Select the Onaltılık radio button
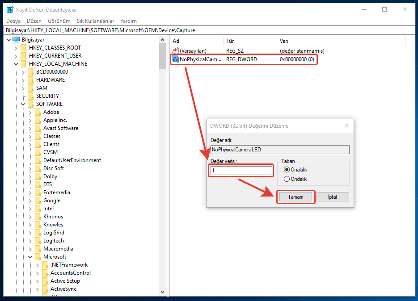The image size is (418, 301). [x=287, y=170]
